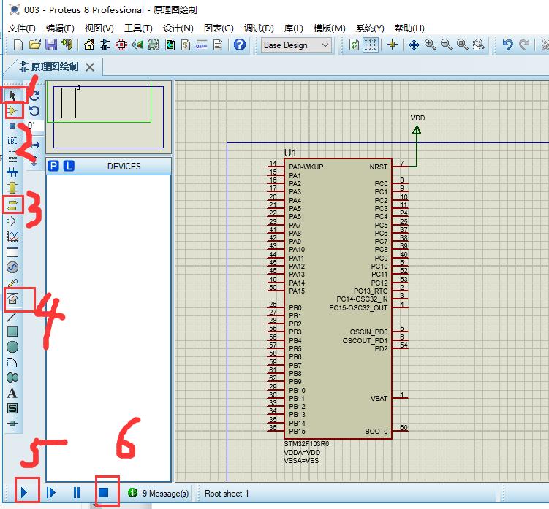549x509 pixels.
Task: Open the Bill of Materials dollar icon
Action: pyautogui.click(x=186, y=45)
